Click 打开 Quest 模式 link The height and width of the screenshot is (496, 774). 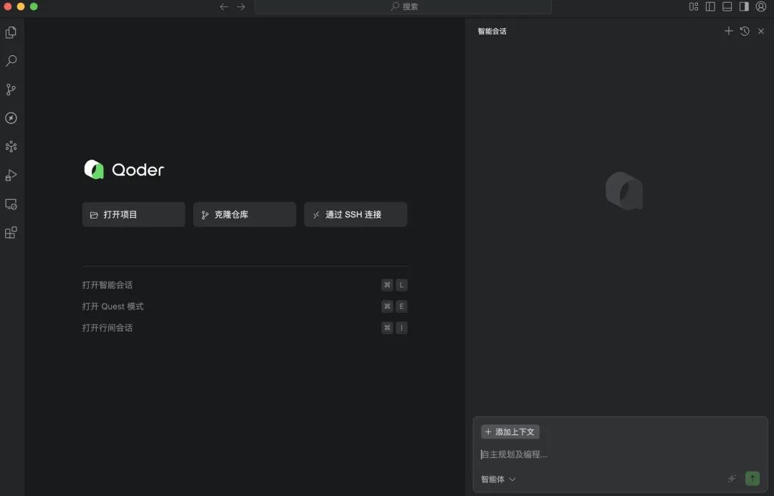click(113, 306)
